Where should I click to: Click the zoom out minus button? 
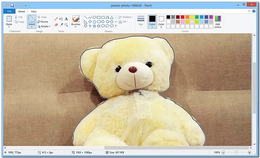click(x=223, y=152)
